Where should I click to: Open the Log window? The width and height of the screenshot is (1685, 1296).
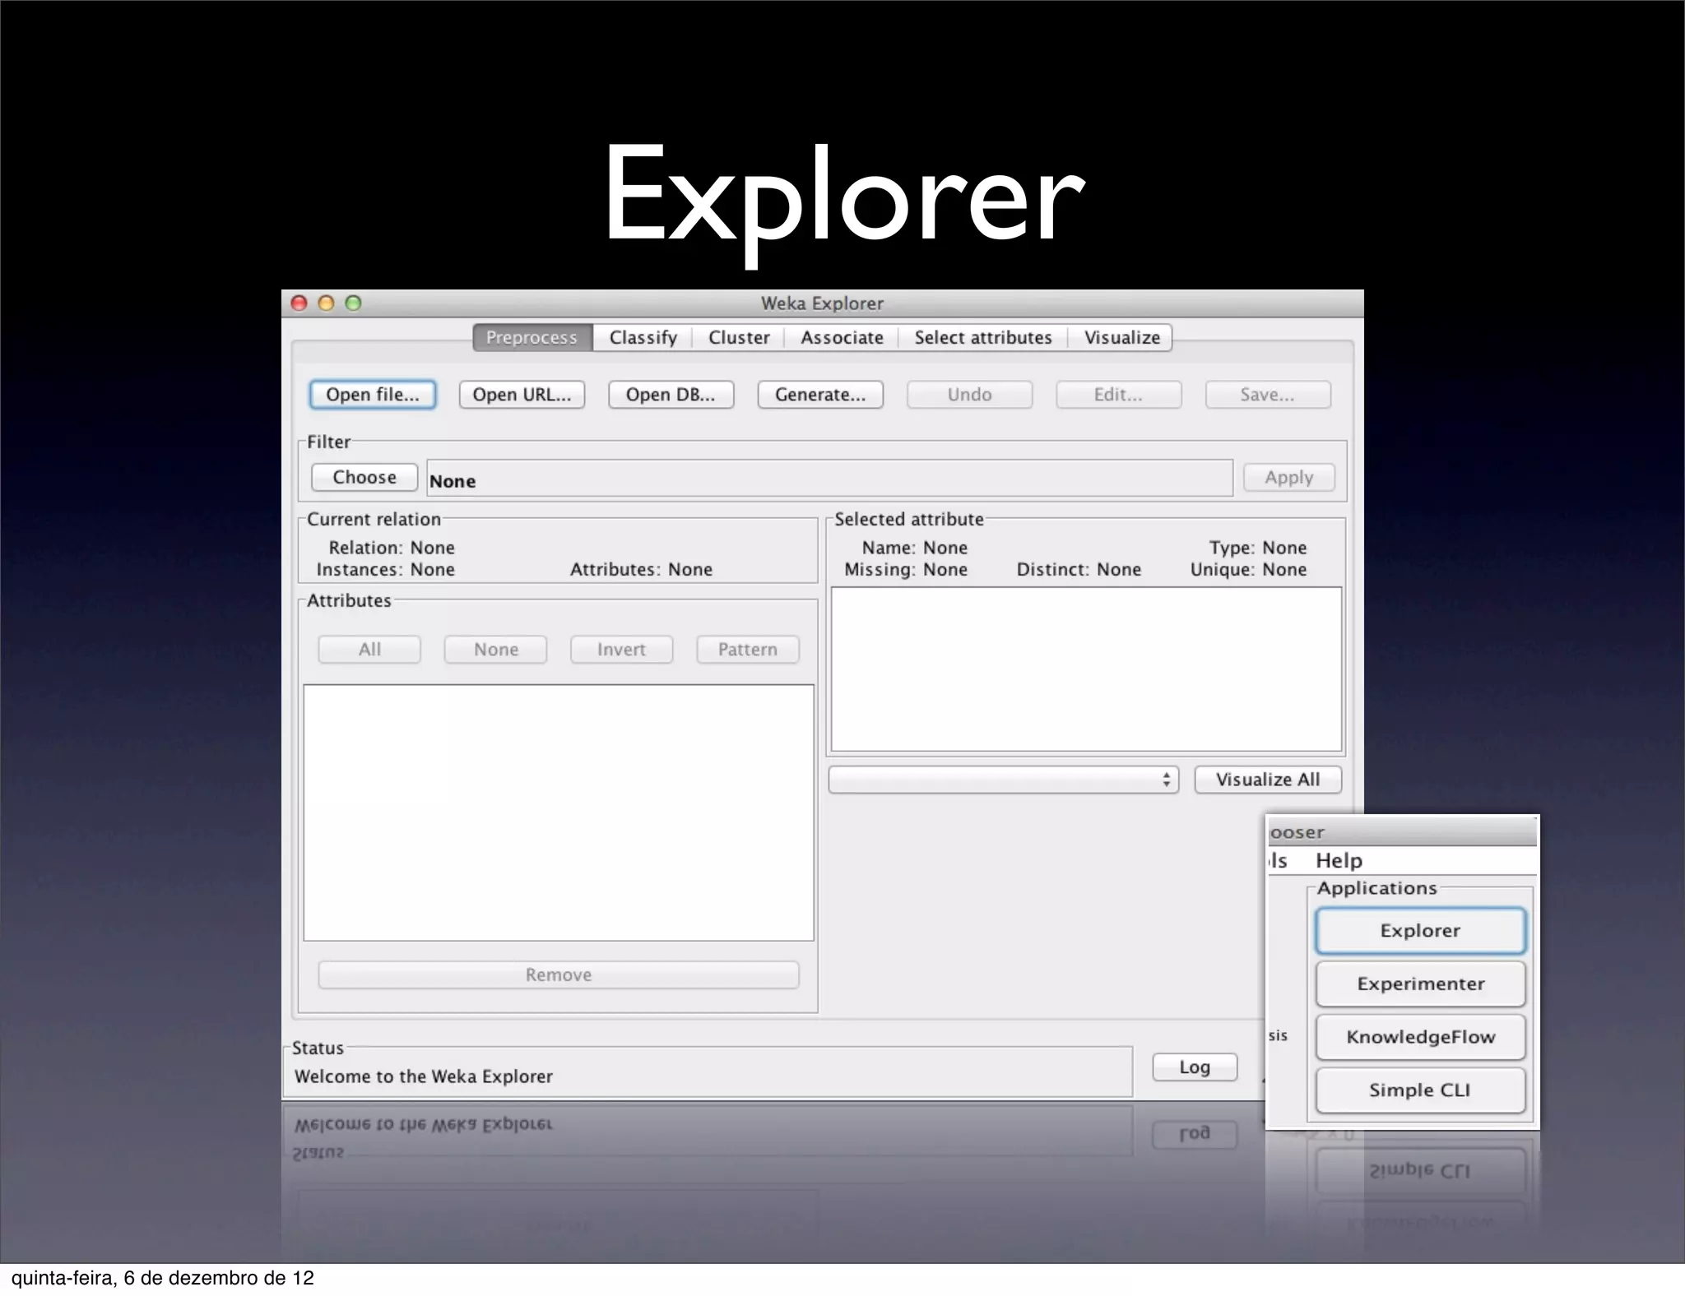1194,1067
